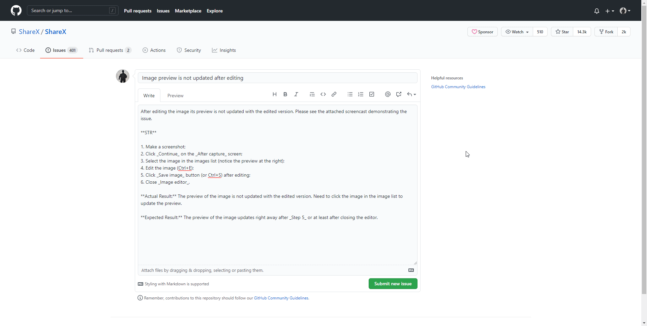Go to Pull requests repository tab
This screenshot has height=326, width=647.
(110, 50)
